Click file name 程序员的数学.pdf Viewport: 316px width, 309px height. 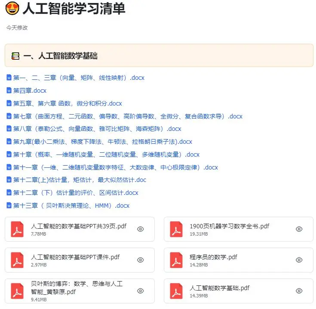point(213,257)
